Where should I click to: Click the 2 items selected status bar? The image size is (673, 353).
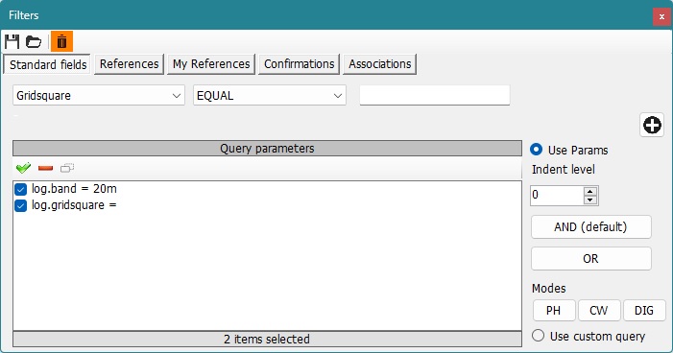tap(267, 339)
